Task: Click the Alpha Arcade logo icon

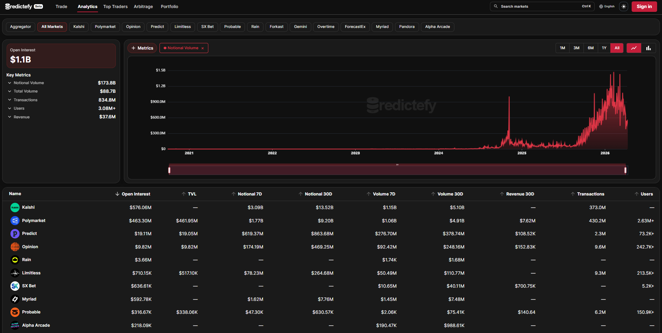Action: coord(15,325)
